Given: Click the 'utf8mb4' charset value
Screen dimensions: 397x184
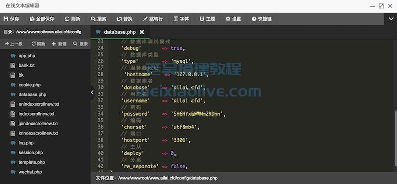Looking at the screenshot, I should click(184, 127).
